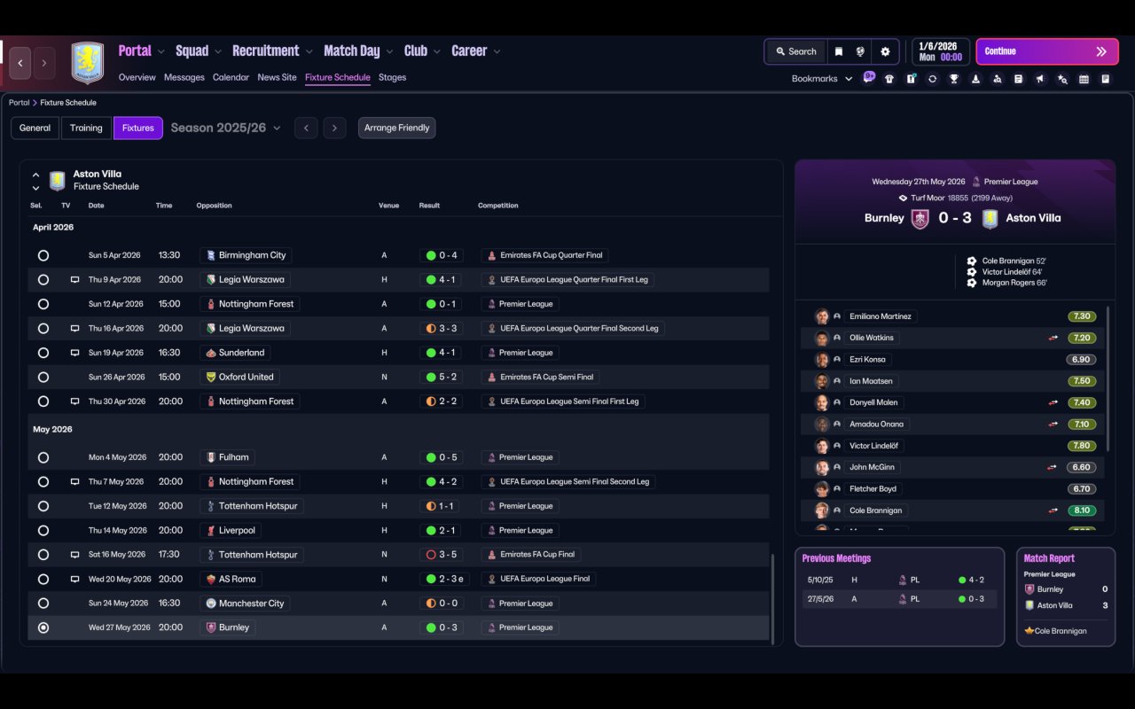
Task: Select the Nottingham Forest 12 Apr fixture radio button
Action: tap(43, 304)
